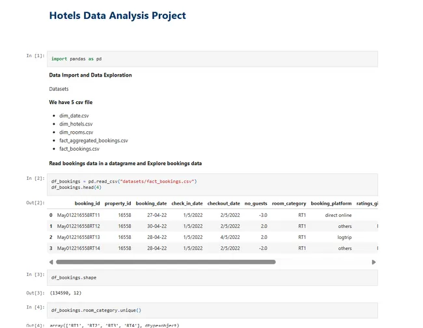Click the booking_platform column header
The height and width of the screenshot is (328, 423).
click(331, 203)
